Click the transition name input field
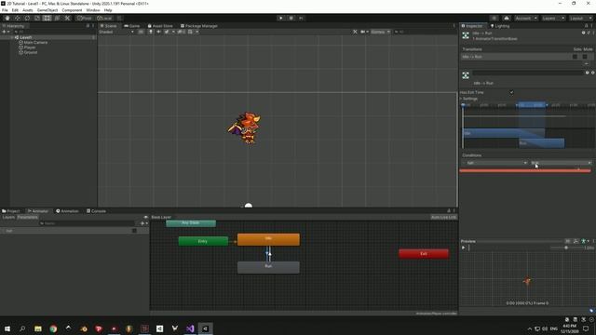596x335 pixels. pos(528,73)
